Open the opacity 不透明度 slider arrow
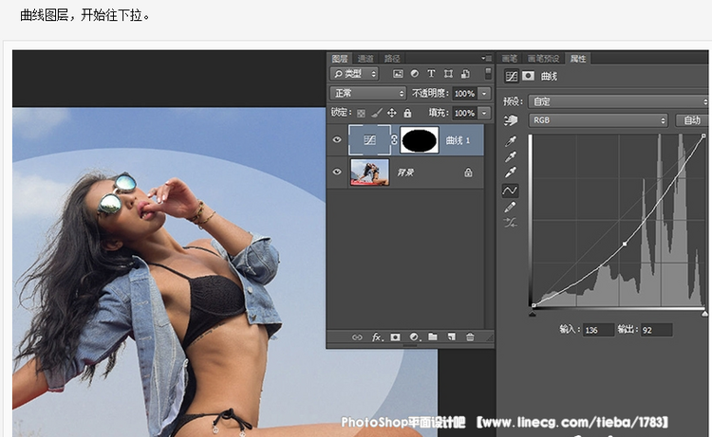Viewport: 712px width, 437px height. click(484, 94)
